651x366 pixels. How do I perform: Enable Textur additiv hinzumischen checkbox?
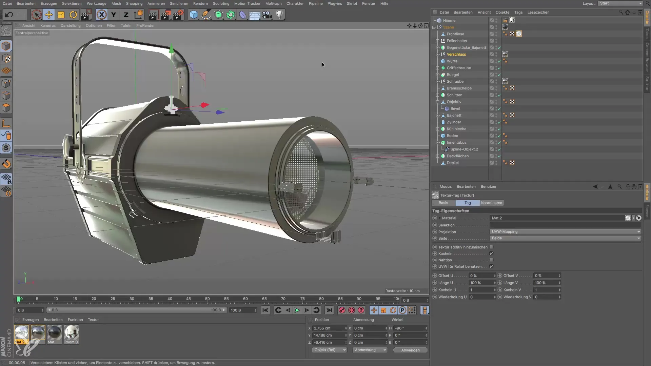click(491, 247)
